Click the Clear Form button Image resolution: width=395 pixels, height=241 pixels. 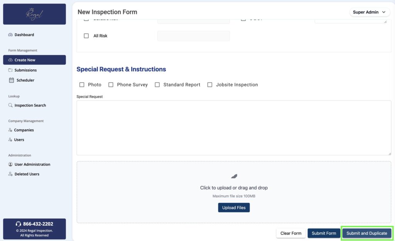click(291, 233)
